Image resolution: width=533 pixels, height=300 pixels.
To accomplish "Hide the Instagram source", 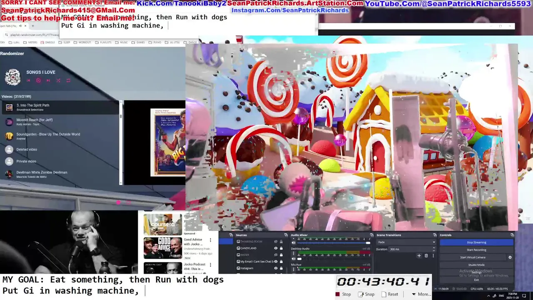I will click(276, 268).
